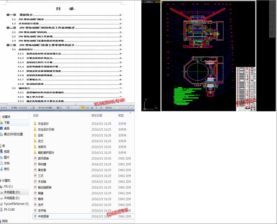Select 下载 in Explorer sidebar
The height and width of the screenshot is (224, 277).
[x=7, y=123]
